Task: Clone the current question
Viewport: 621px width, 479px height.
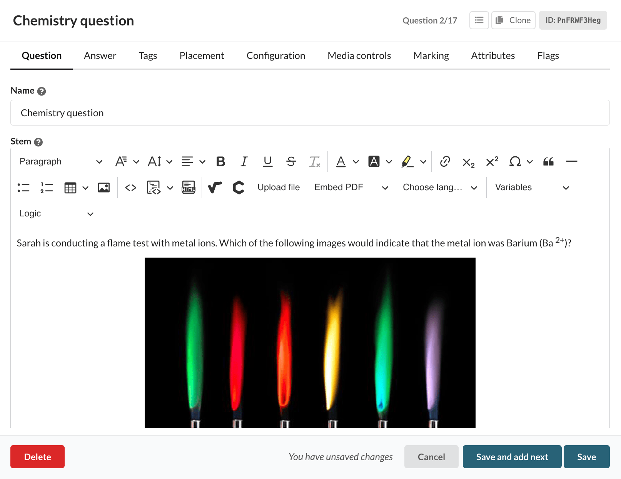Action: click(513, 20)
